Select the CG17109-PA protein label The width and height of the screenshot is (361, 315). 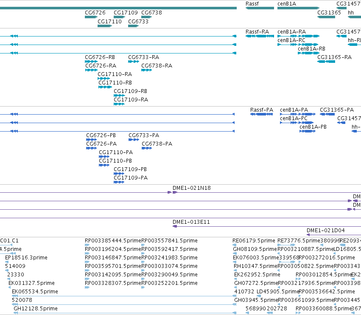[x=131, y=177]
